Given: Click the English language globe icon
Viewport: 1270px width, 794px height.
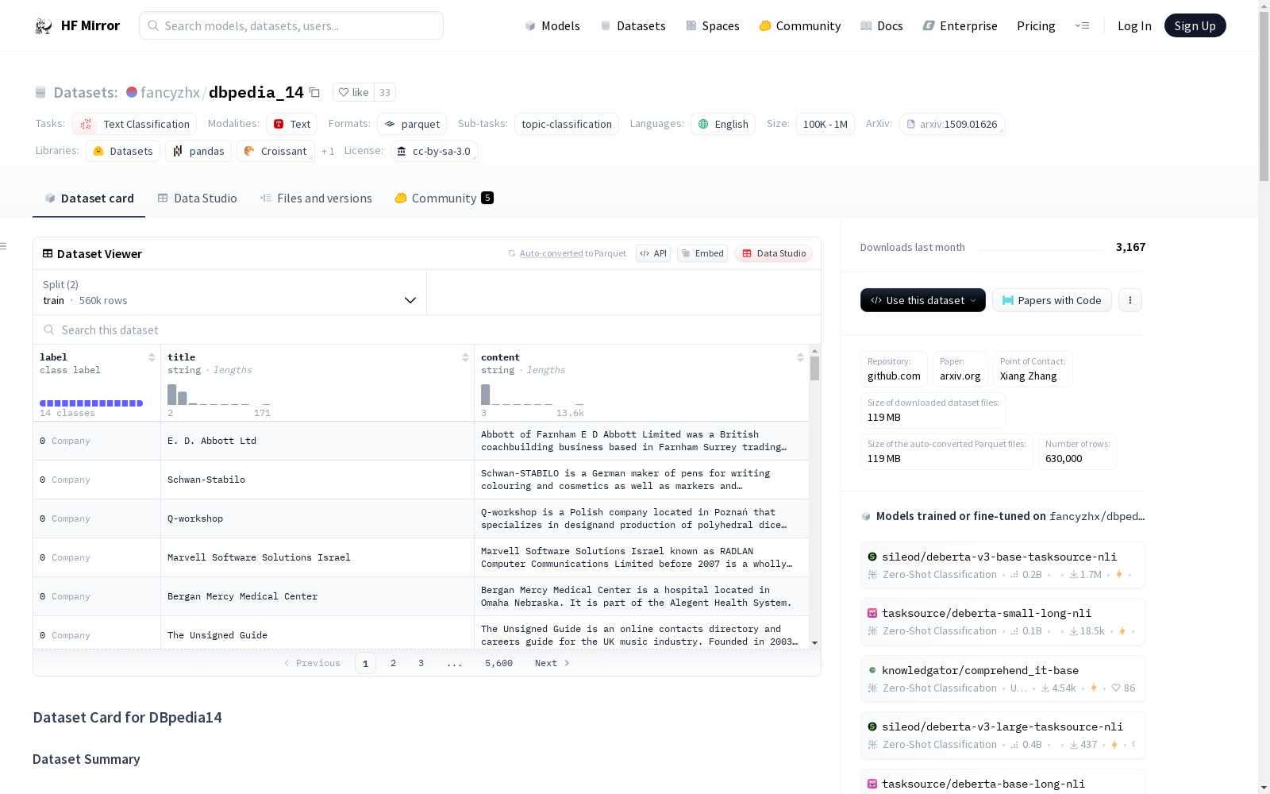Looking at the screenshot, I should pos(703,124).
